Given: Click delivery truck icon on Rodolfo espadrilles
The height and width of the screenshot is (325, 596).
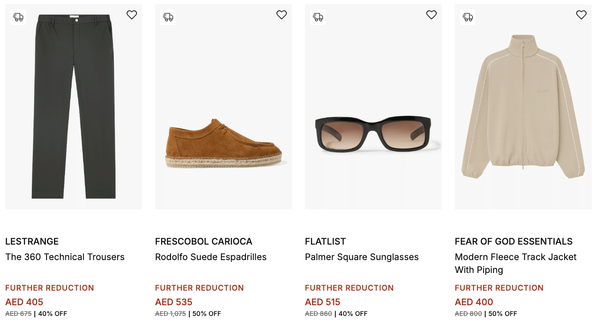Looking at the screenshot, I should pyautogui.click(x=168, y=17).
